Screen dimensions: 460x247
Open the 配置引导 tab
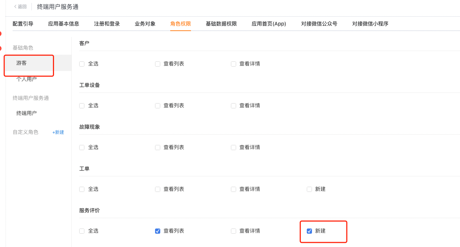tap(23, 24)
